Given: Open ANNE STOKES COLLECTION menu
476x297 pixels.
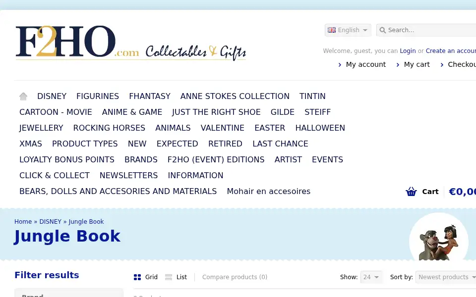Looking at the screenshot, I should pos(235,96).
